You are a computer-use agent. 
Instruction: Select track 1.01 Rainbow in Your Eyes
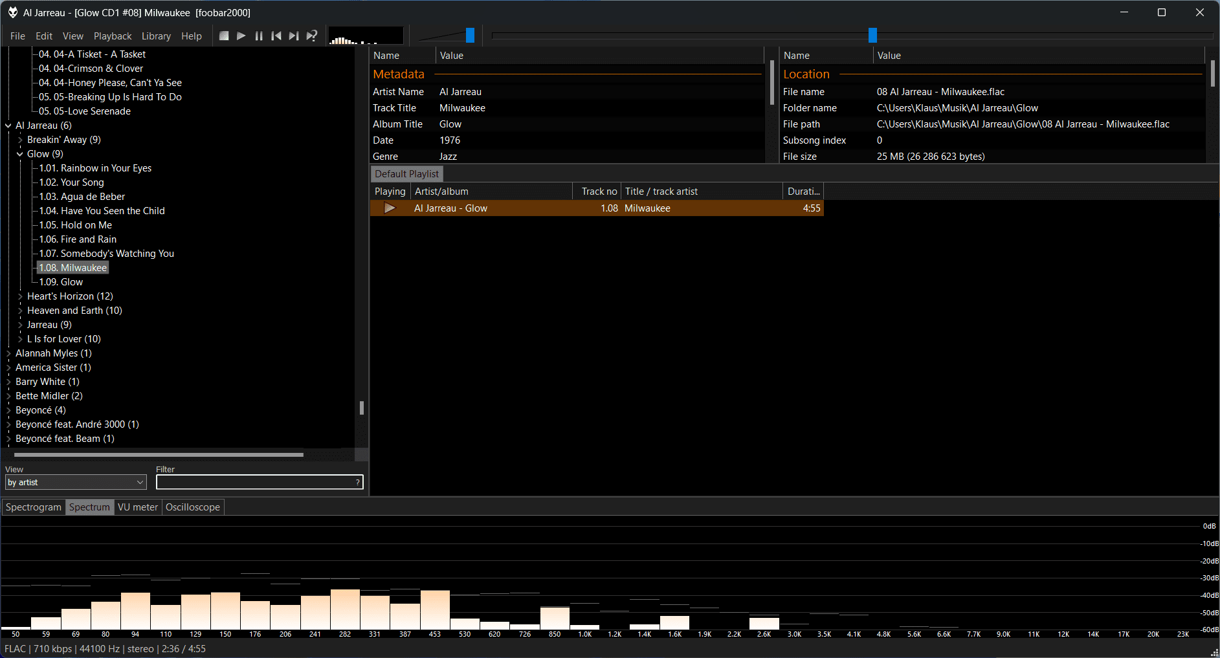point(95,168)
